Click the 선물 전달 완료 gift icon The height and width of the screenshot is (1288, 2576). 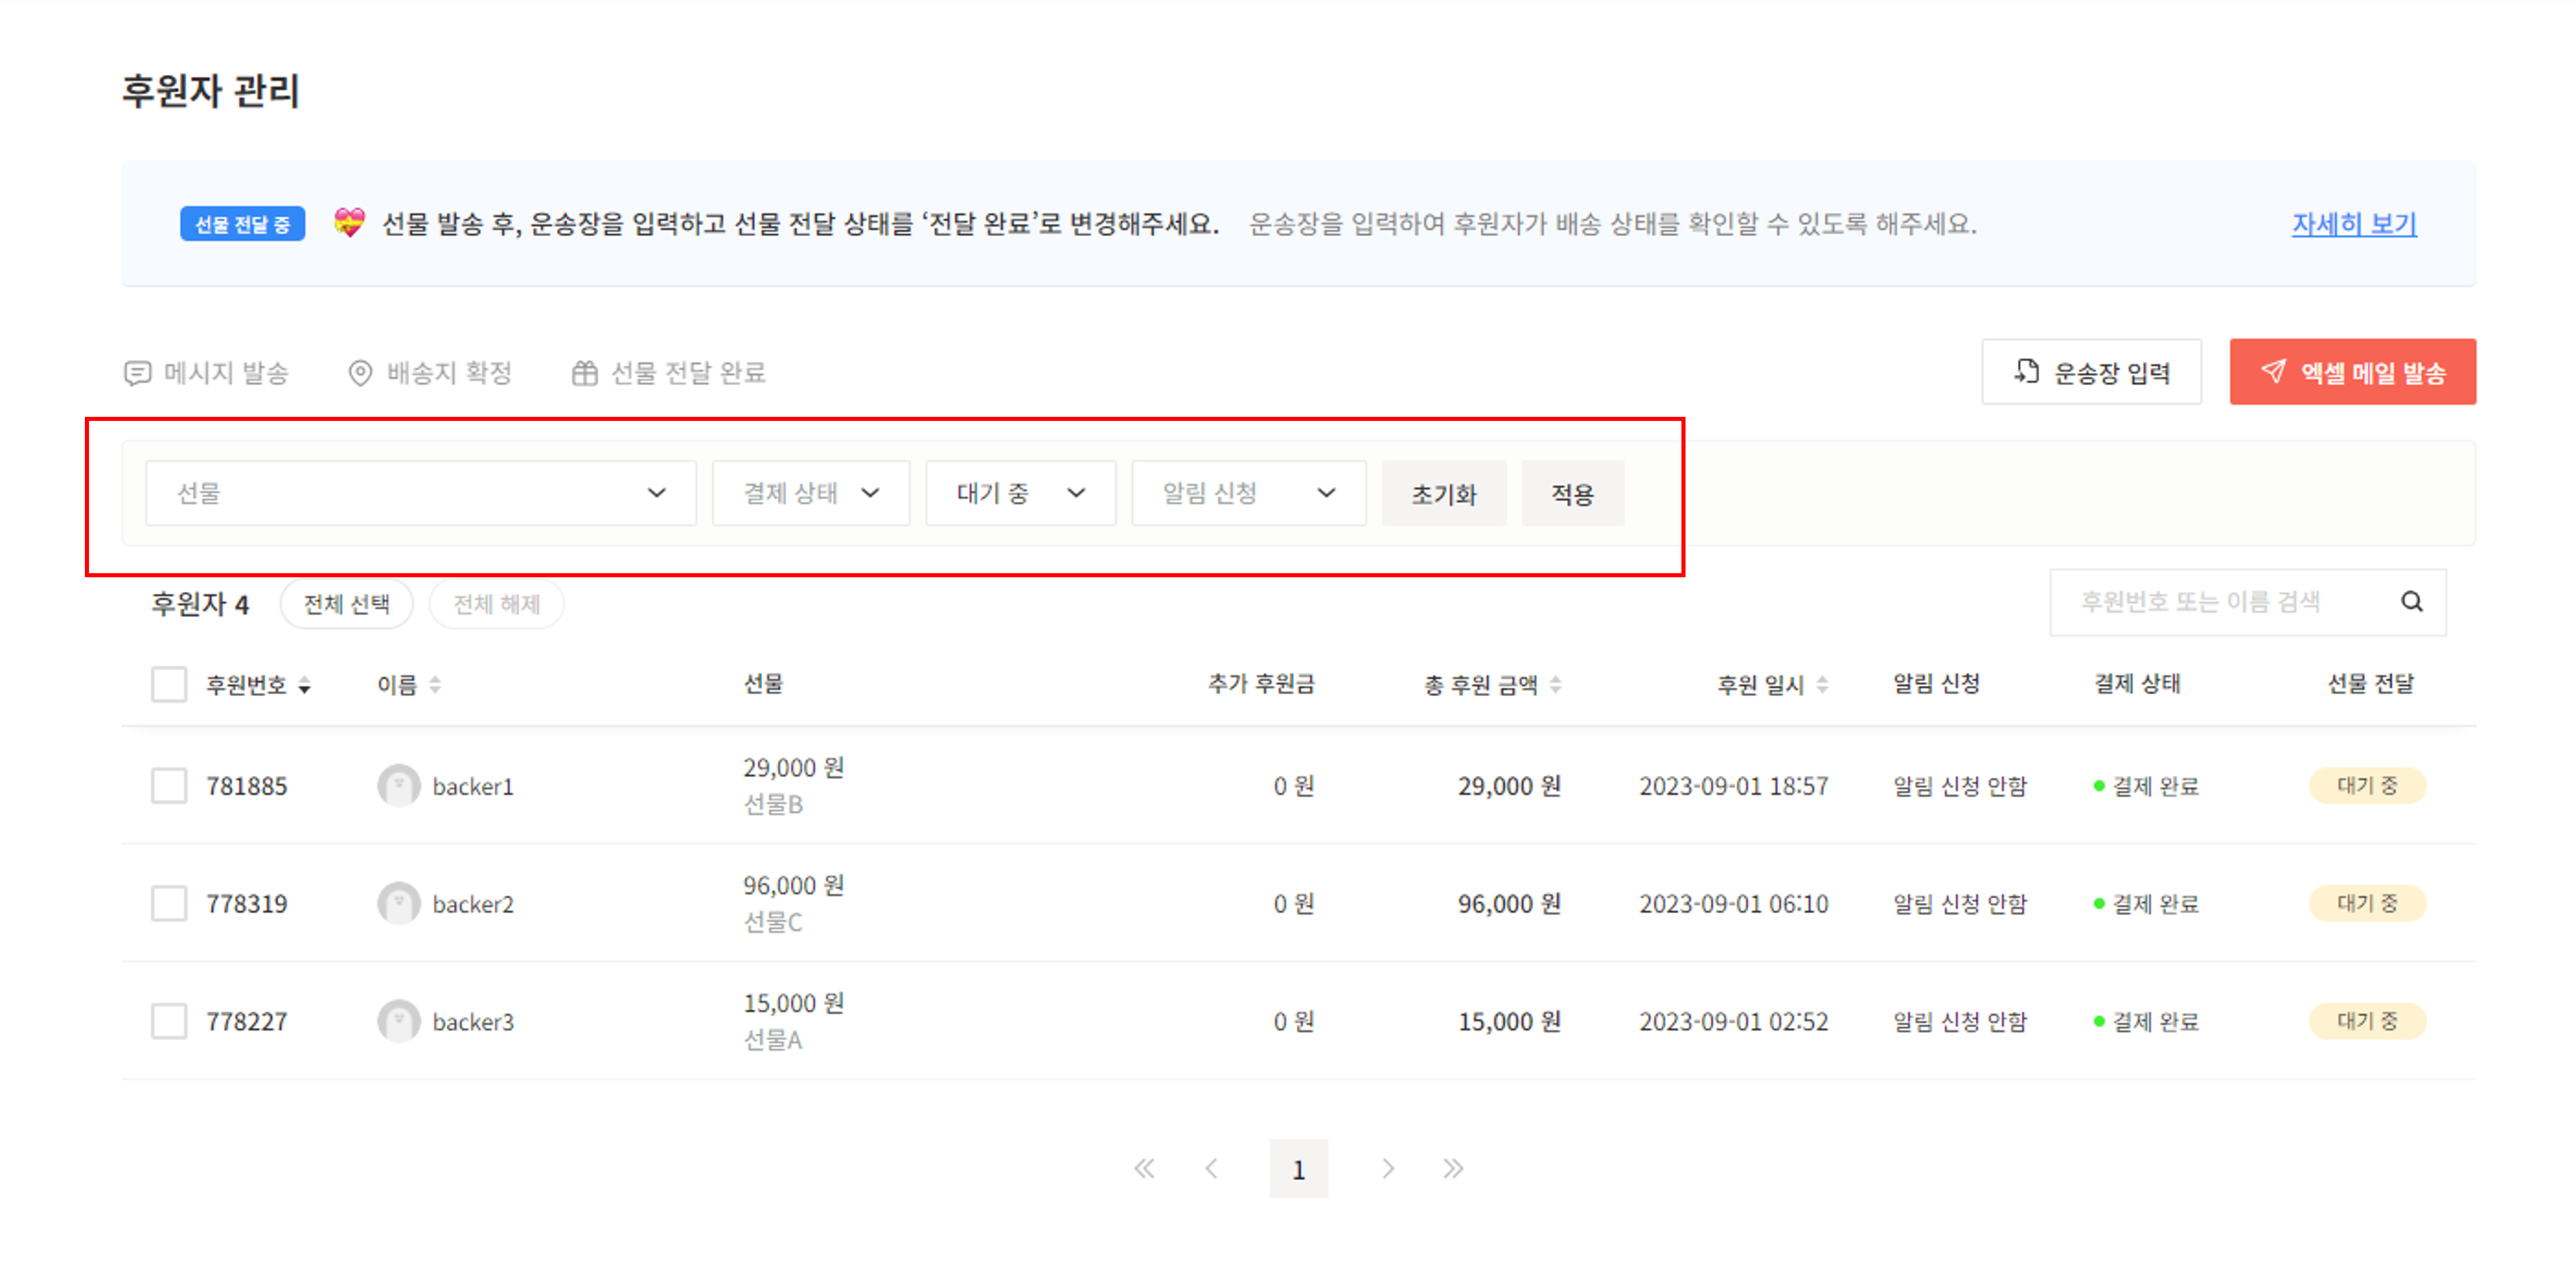pyautogui.click(x=584, y=373)
